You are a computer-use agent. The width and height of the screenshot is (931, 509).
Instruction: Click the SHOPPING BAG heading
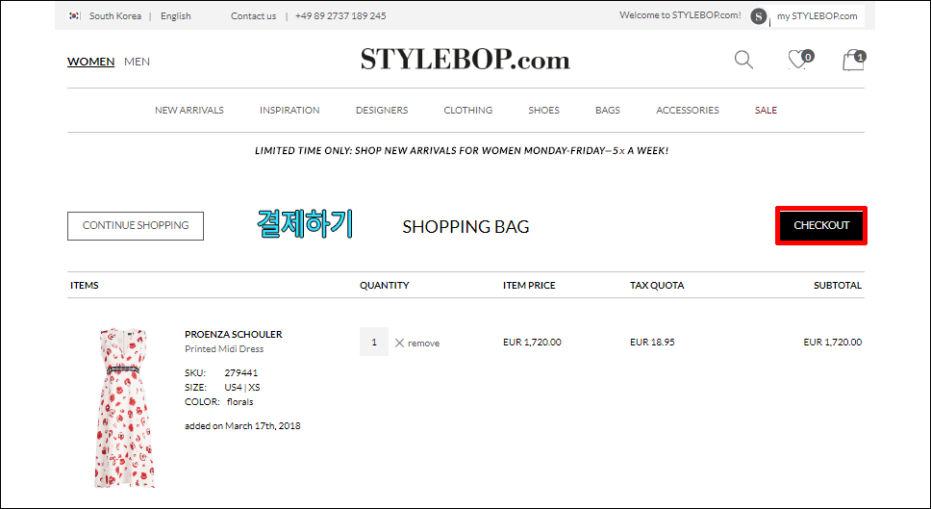465,227
